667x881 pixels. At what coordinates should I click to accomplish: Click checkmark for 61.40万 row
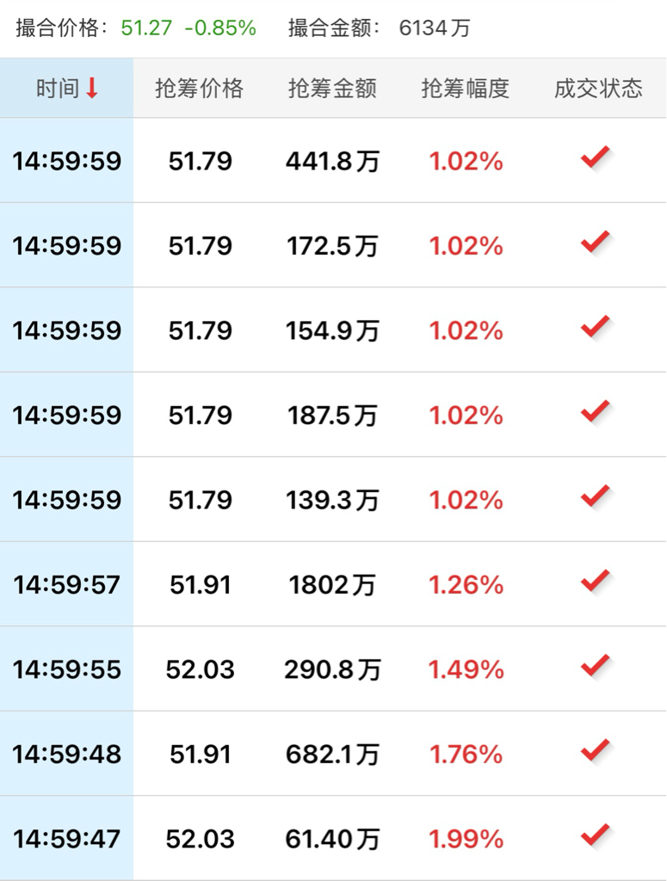595,835
